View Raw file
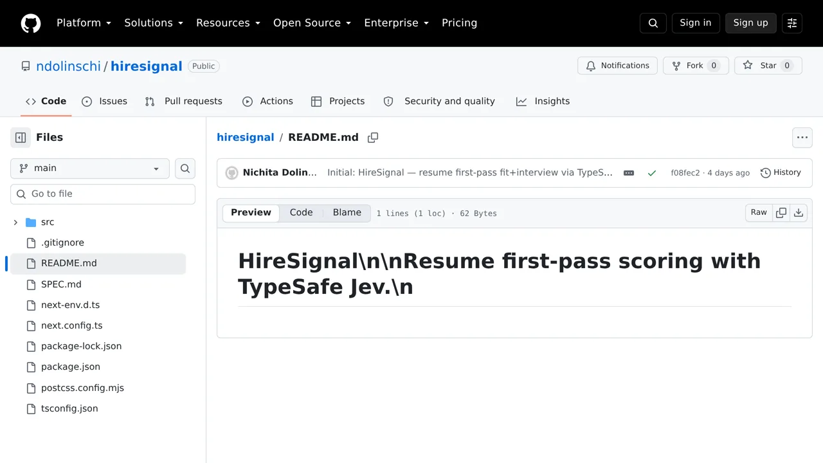823x463 pixels. point(759,213)
